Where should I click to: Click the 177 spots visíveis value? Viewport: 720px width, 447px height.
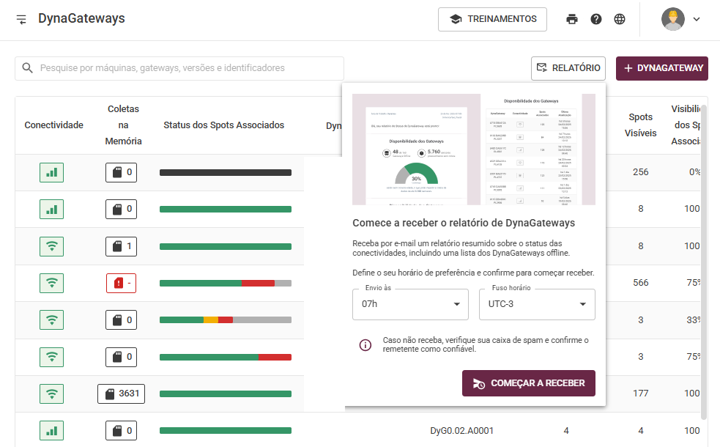pyautogui.click(x=641, y=394)
